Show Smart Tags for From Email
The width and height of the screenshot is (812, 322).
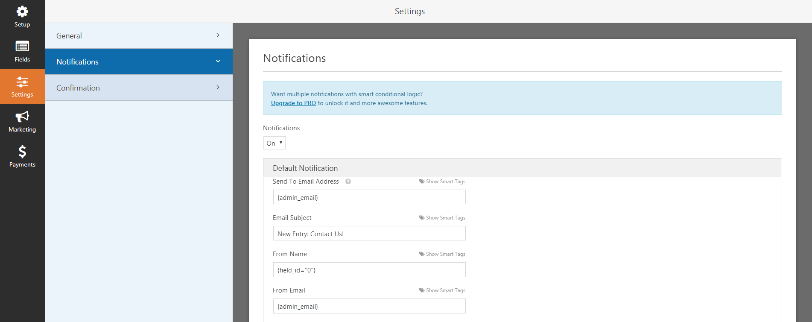tap(446, 290)
